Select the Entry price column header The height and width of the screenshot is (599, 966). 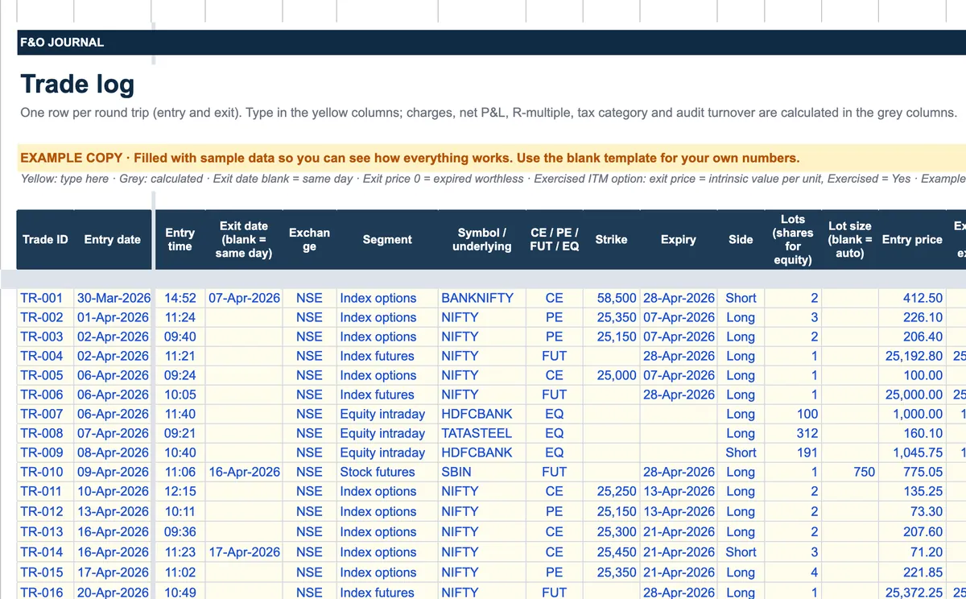click(912, 239)
